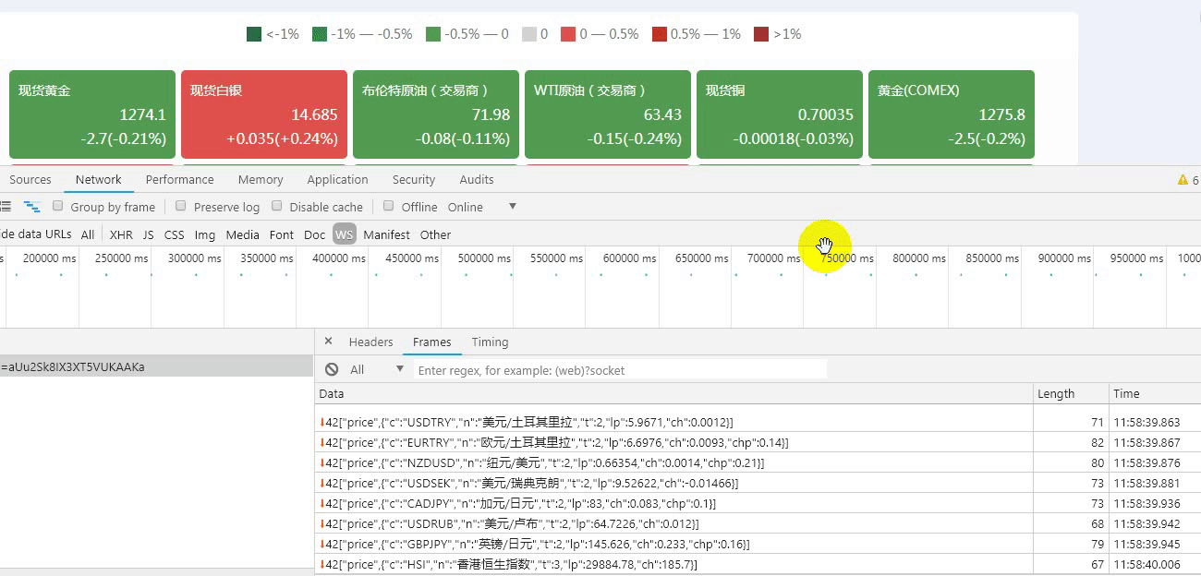Open the frames All filter dropdown
Image resolution: width=1201 pixels, height=576 pixels.
377,369
